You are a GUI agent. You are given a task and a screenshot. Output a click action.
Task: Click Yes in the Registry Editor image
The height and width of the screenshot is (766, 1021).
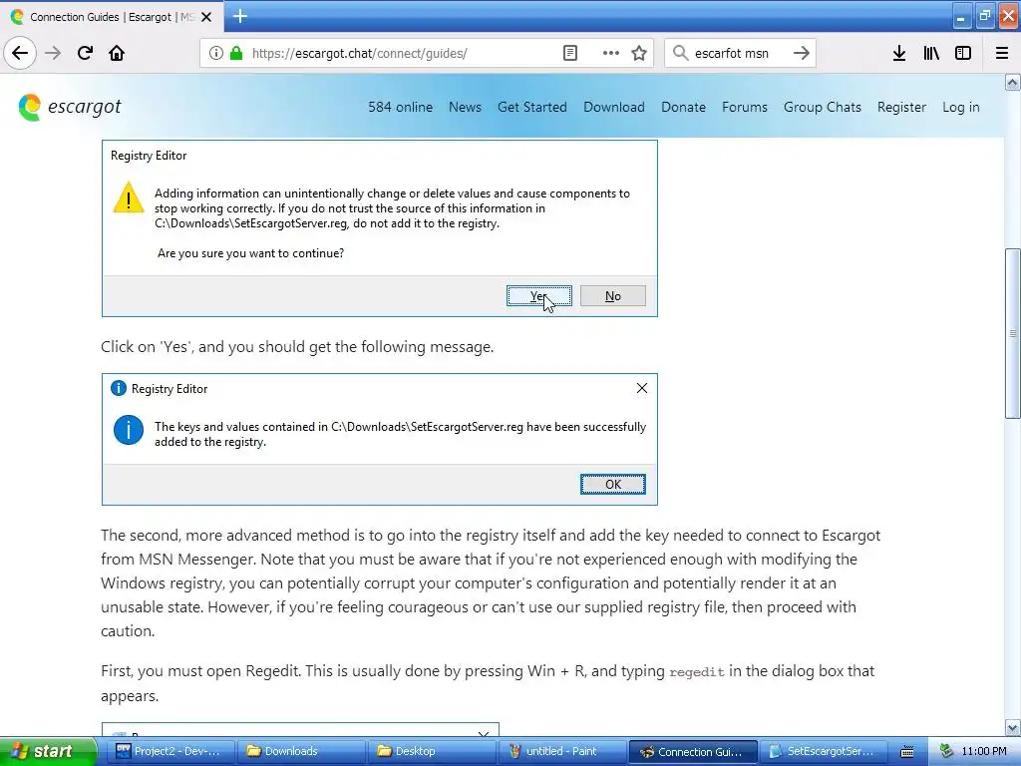tap(539, 295)
